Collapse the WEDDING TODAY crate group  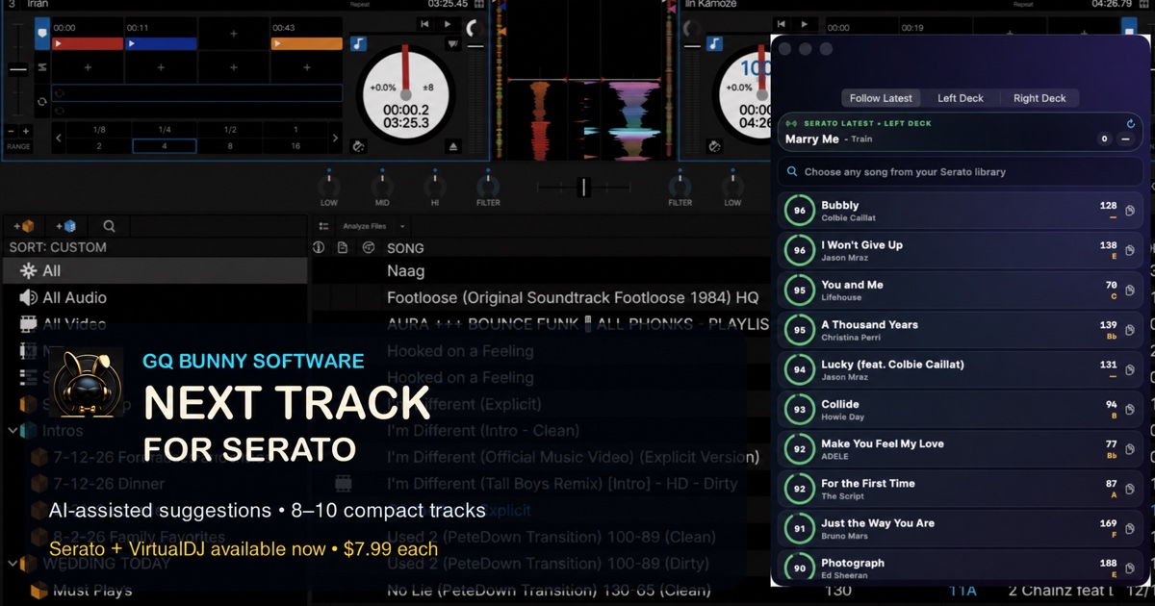pyautogui.click(x=13, y=564)
